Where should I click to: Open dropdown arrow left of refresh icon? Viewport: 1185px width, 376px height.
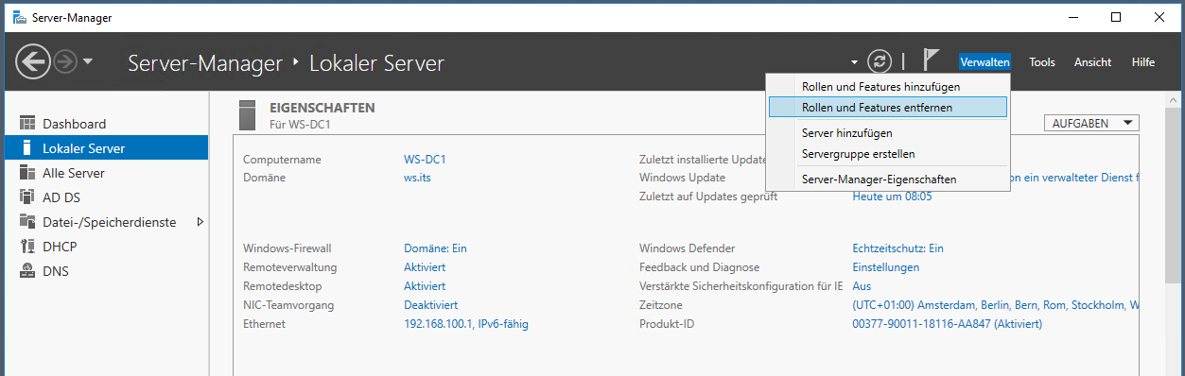855,63
